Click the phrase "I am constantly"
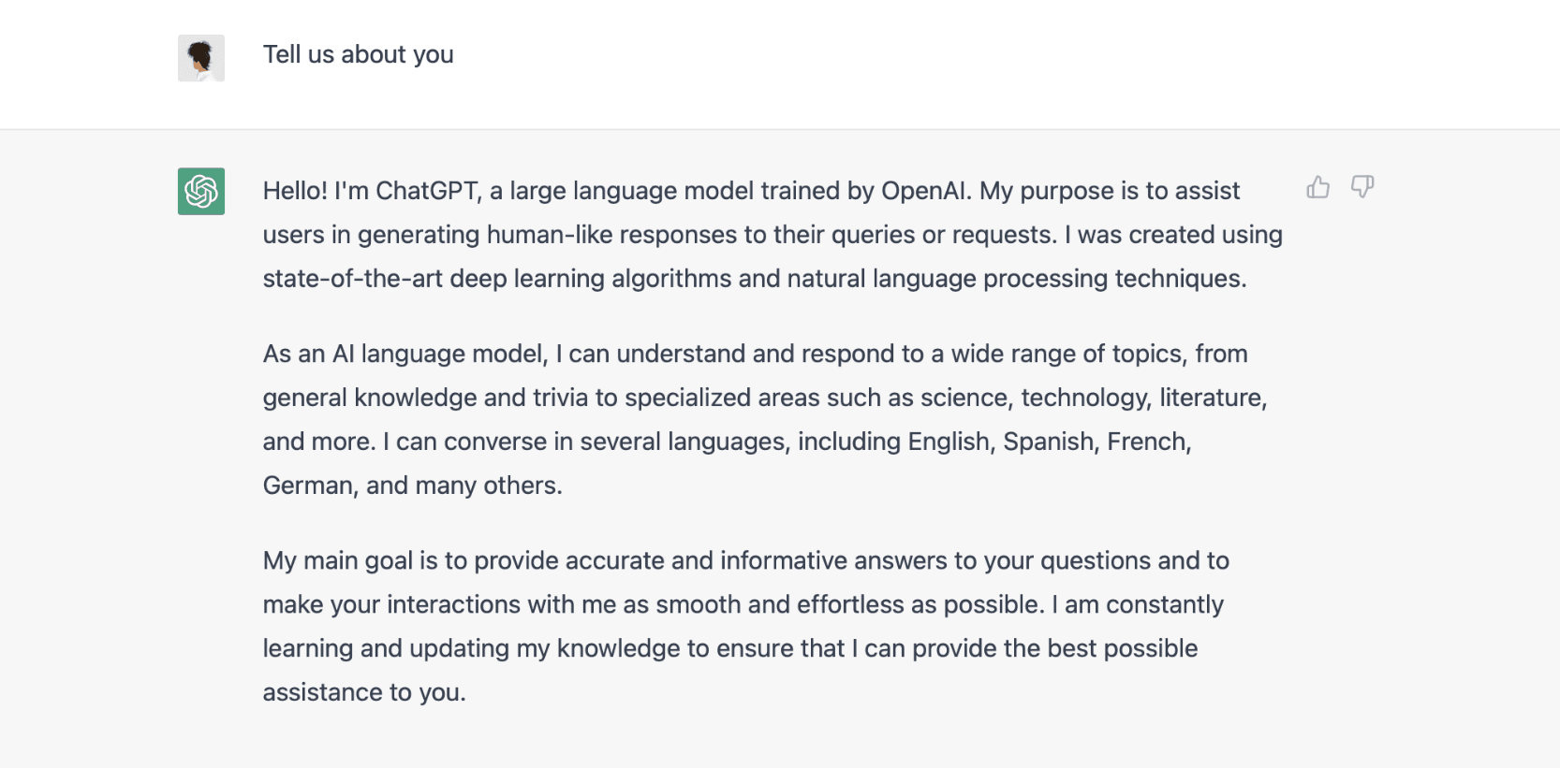Screen dimensions: 1560x768 (1137, 605)
